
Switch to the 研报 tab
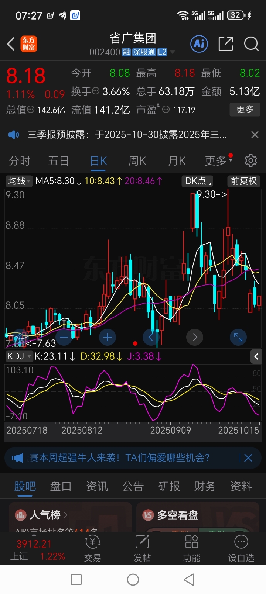169,486
